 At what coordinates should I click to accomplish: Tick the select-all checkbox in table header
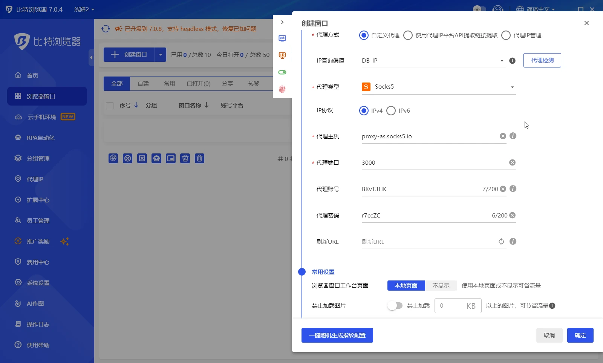click(x=110, y=106)
